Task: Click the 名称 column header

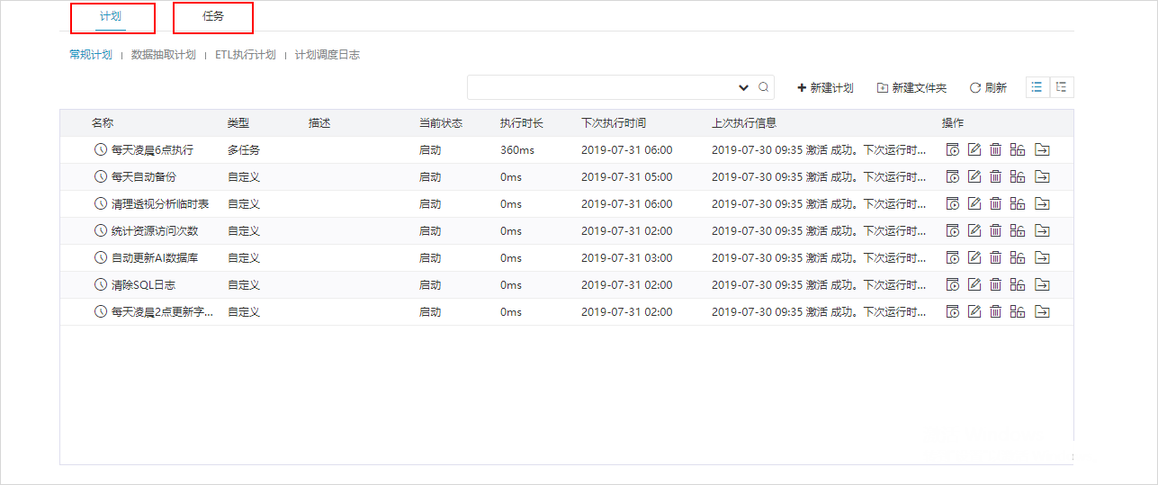Action: pos(102,123)
